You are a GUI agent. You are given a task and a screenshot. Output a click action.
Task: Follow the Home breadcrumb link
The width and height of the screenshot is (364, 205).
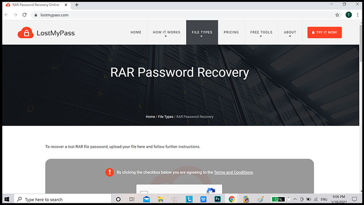150,117
